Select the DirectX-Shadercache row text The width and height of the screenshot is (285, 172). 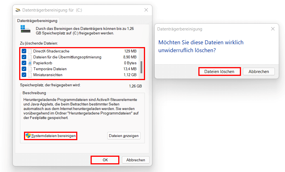click(51, 51)
